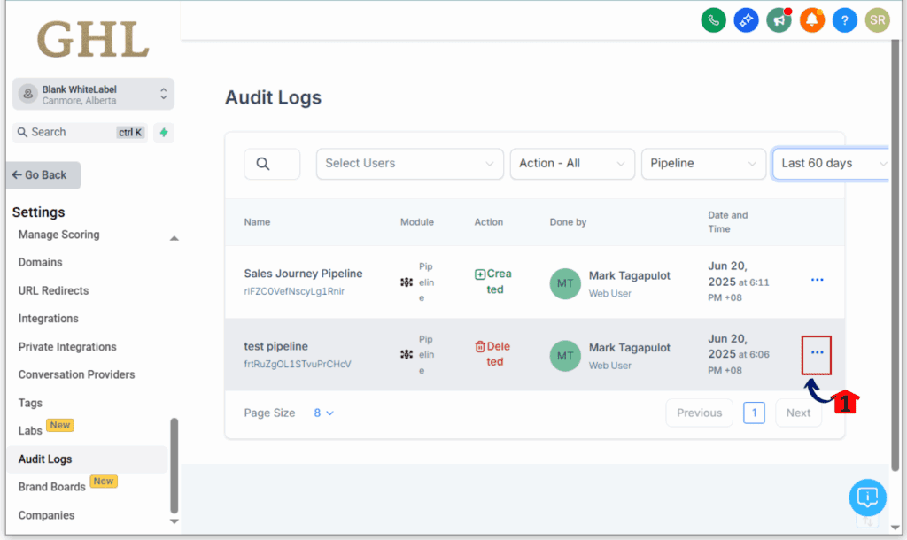Click the green phone dialer icon
The image size is (907, 540).
(x=713, y=19)
